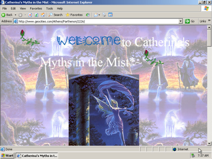212x159 pixels.
Task: Open the View menu
Action: coord(23,9)
